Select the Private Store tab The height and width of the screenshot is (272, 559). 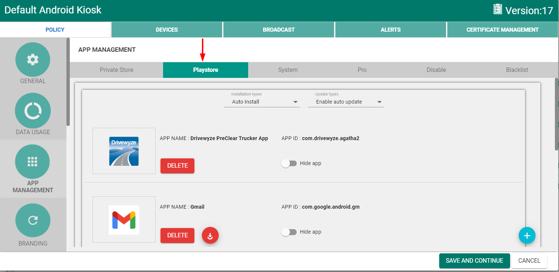pos(116,70)
